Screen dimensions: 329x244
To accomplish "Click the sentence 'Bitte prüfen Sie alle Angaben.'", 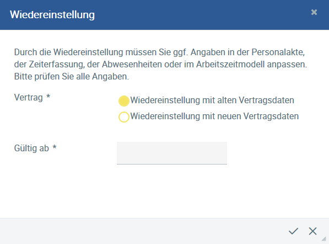I will click(72, 77).
